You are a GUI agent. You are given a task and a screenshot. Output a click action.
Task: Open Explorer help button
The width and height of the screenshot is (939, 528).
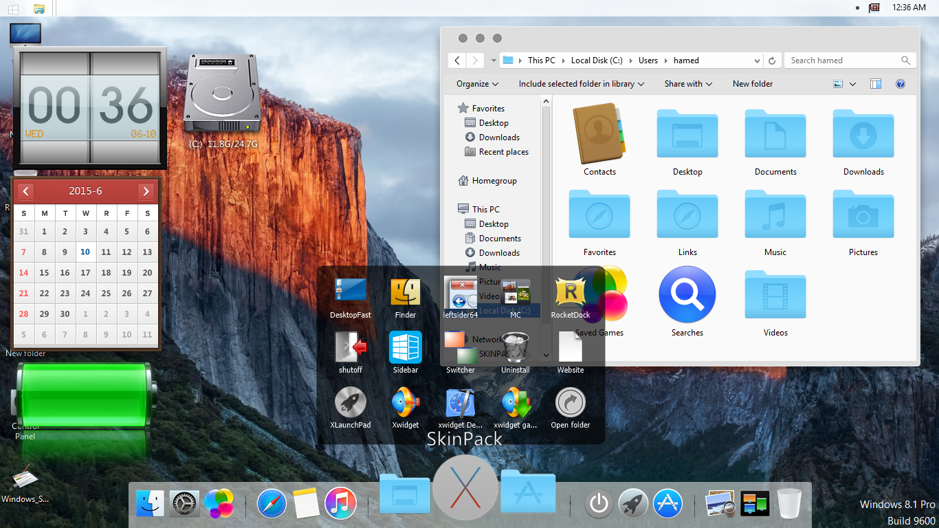click(x=900, y=84)
